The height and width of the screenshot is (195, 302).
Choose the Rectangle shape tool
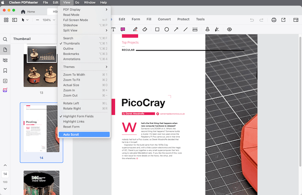[x=157, y=29]
